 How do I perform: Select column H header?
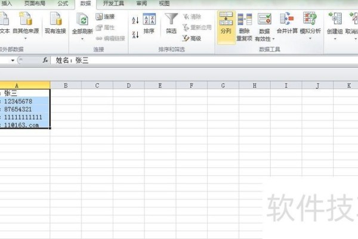[x=255, y=85]
